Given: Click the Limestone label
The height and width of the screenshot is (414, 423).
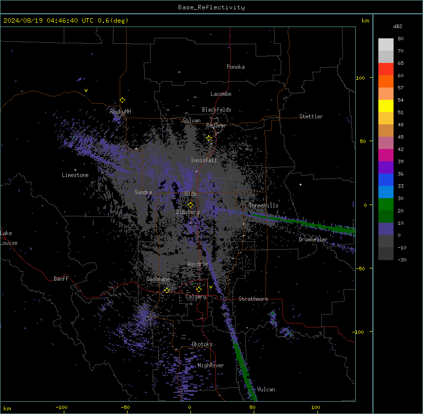Looking at the screenshot, I should [x=75, y=175].
